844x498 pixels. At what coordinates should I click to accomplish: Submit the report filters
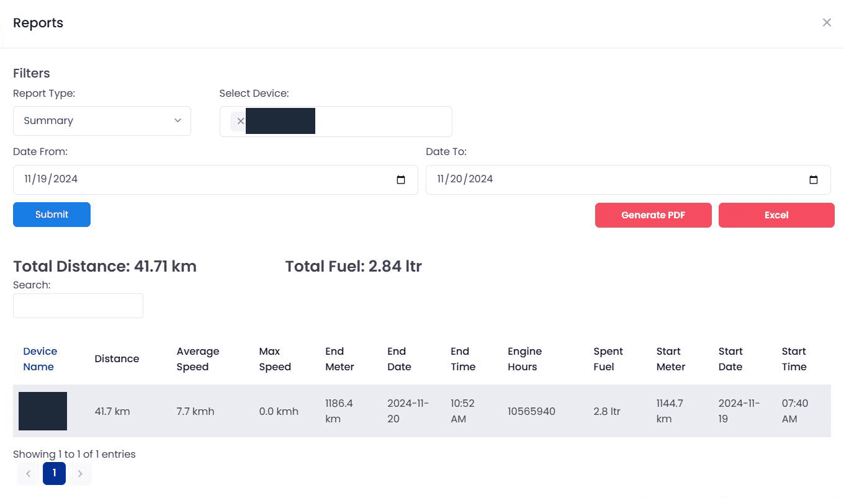[52, 215]
